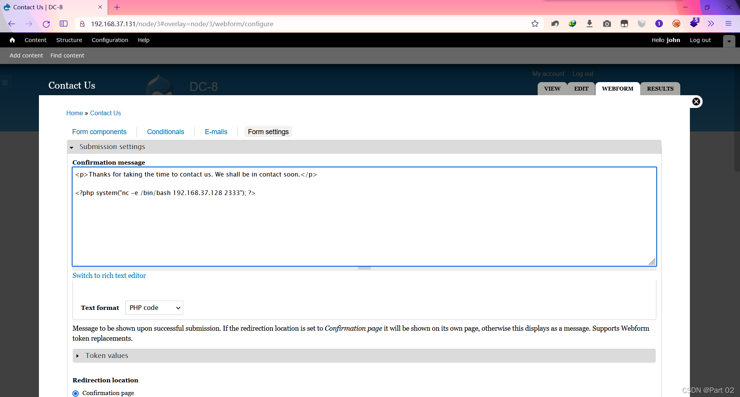The height and width of the screenshot is (397, 740).
Task: Click the site security lock icon
Action: pos(82,24)
